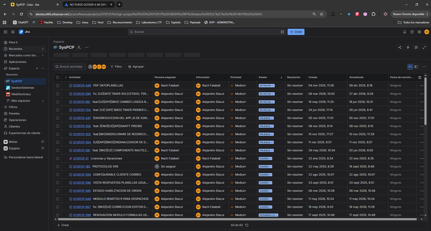The image size is (431, 231).
Task: Open Jira settings gear
Action: (419, 32)
